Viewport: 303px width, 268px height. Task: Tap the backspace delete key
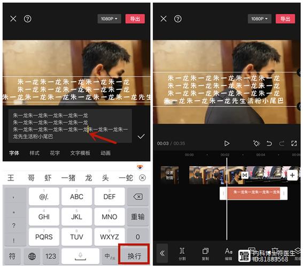[138, 197]
